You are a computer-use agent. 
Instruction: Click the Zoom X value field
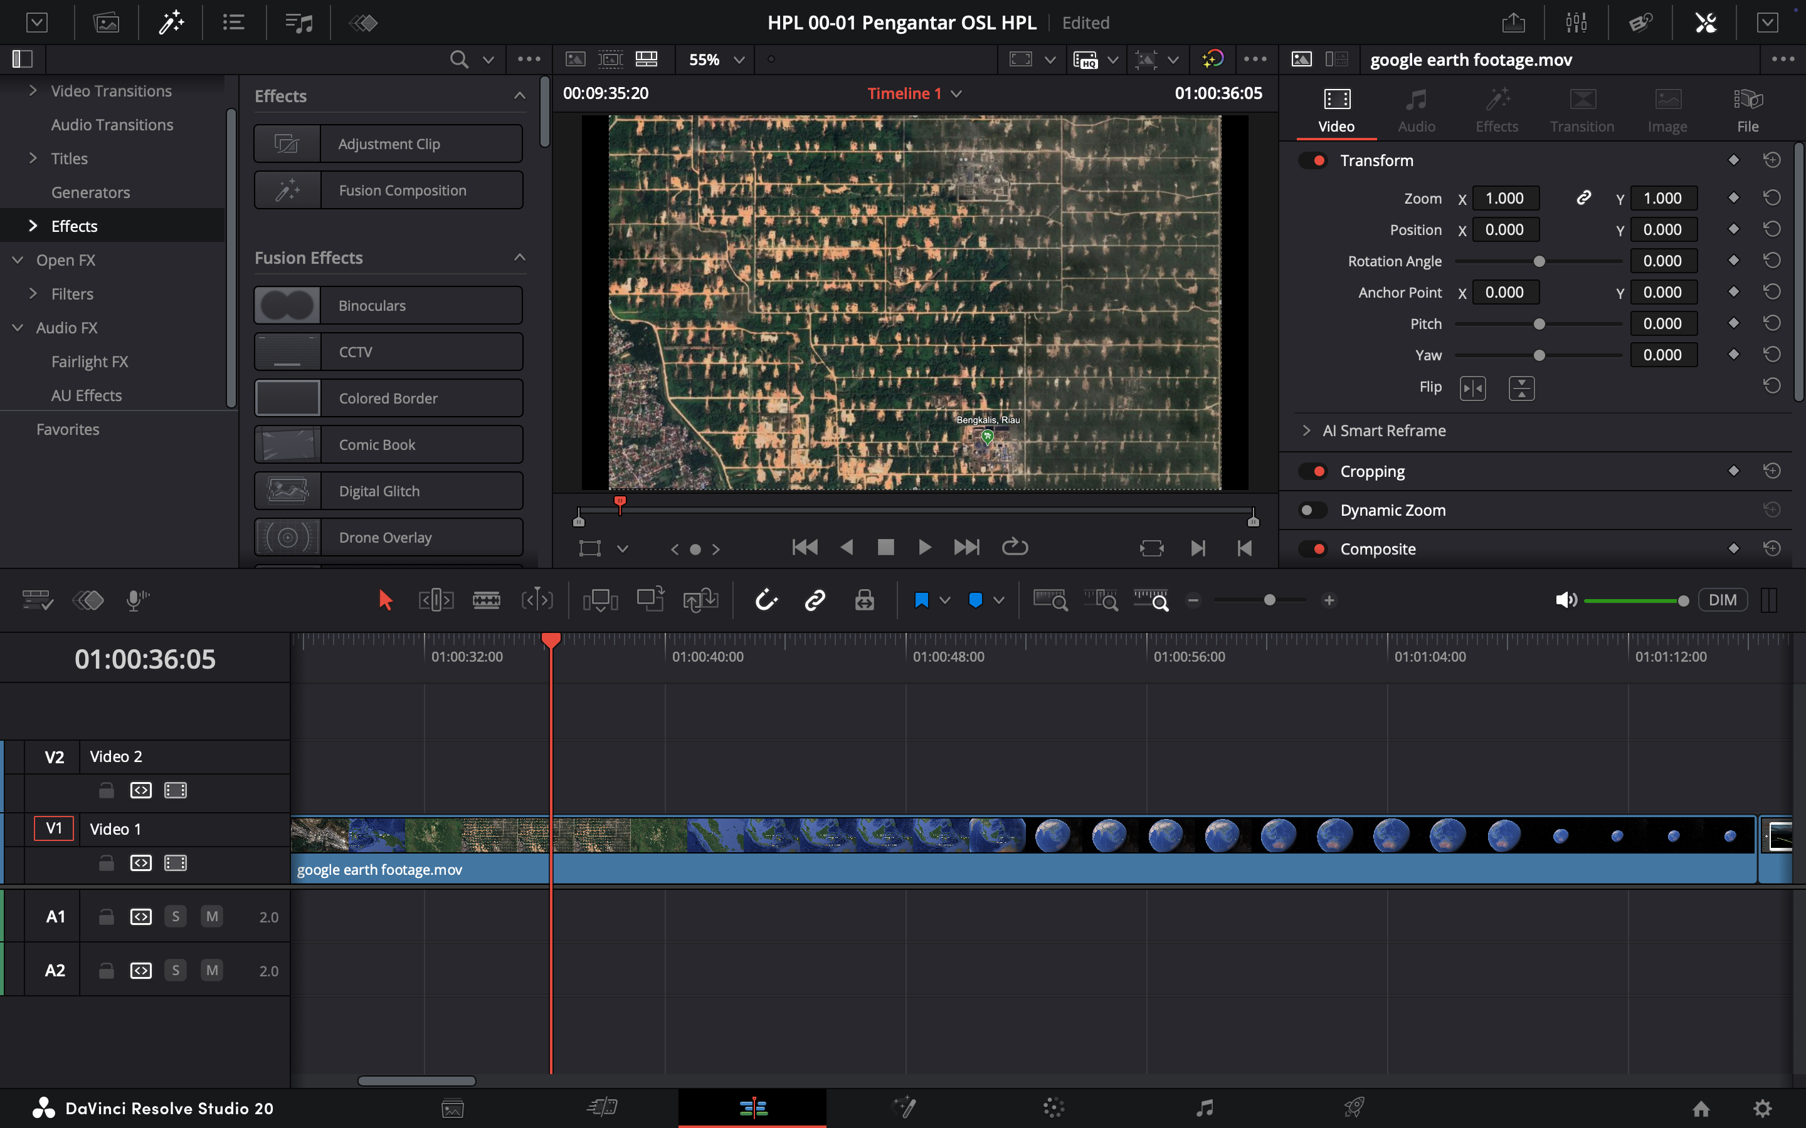click(1504, 199)
